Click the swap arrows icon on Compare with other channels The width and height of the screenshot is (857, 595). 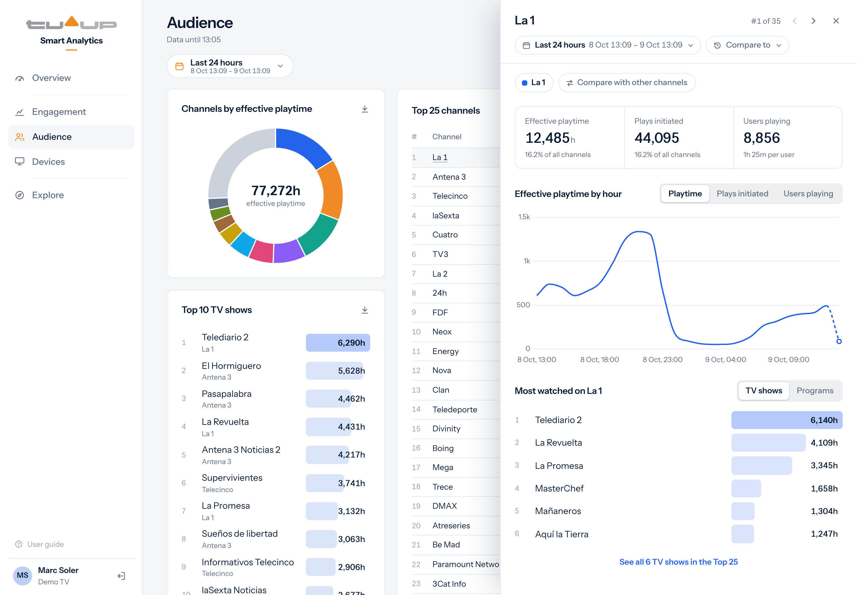[x=570, y=83]
